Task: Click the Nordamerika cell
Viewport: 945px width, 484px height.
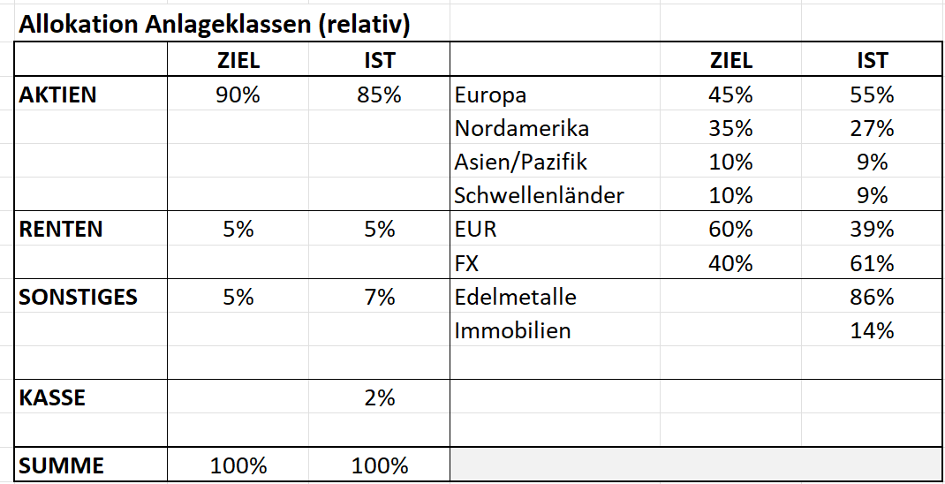Action: (x=522, y=129)
